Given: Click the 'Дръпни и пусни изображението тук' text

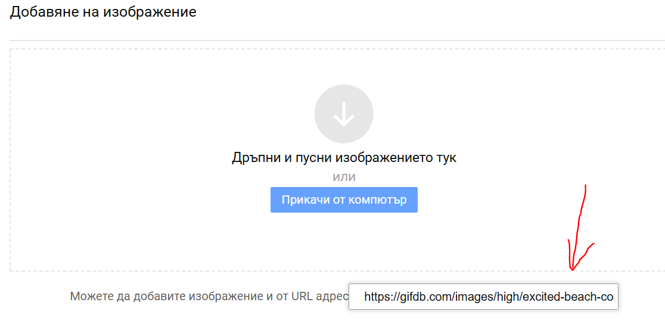Looking at the screenshot, I should click(x=344, y=158).
